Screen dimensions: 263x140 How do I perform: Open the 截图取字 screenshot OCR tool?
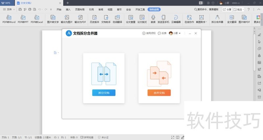201,19
